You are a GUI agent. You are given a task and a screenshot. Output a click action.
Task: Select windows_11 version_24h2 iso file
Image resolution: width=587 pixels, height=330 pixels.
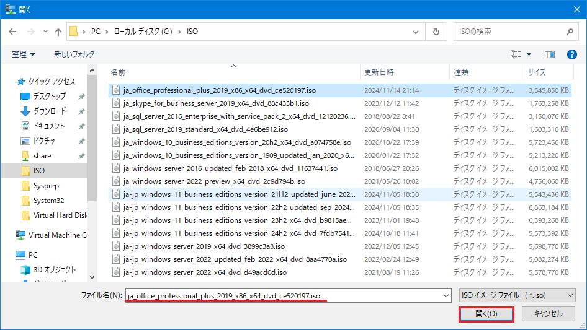point(340,233)
